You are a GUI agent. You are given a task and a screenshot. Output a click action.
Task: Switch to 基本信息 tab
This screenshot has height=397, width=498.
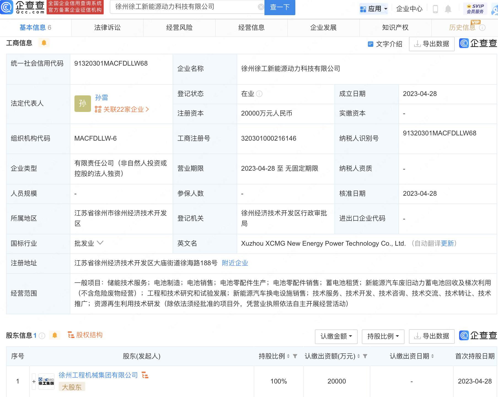tap(35, 28)
